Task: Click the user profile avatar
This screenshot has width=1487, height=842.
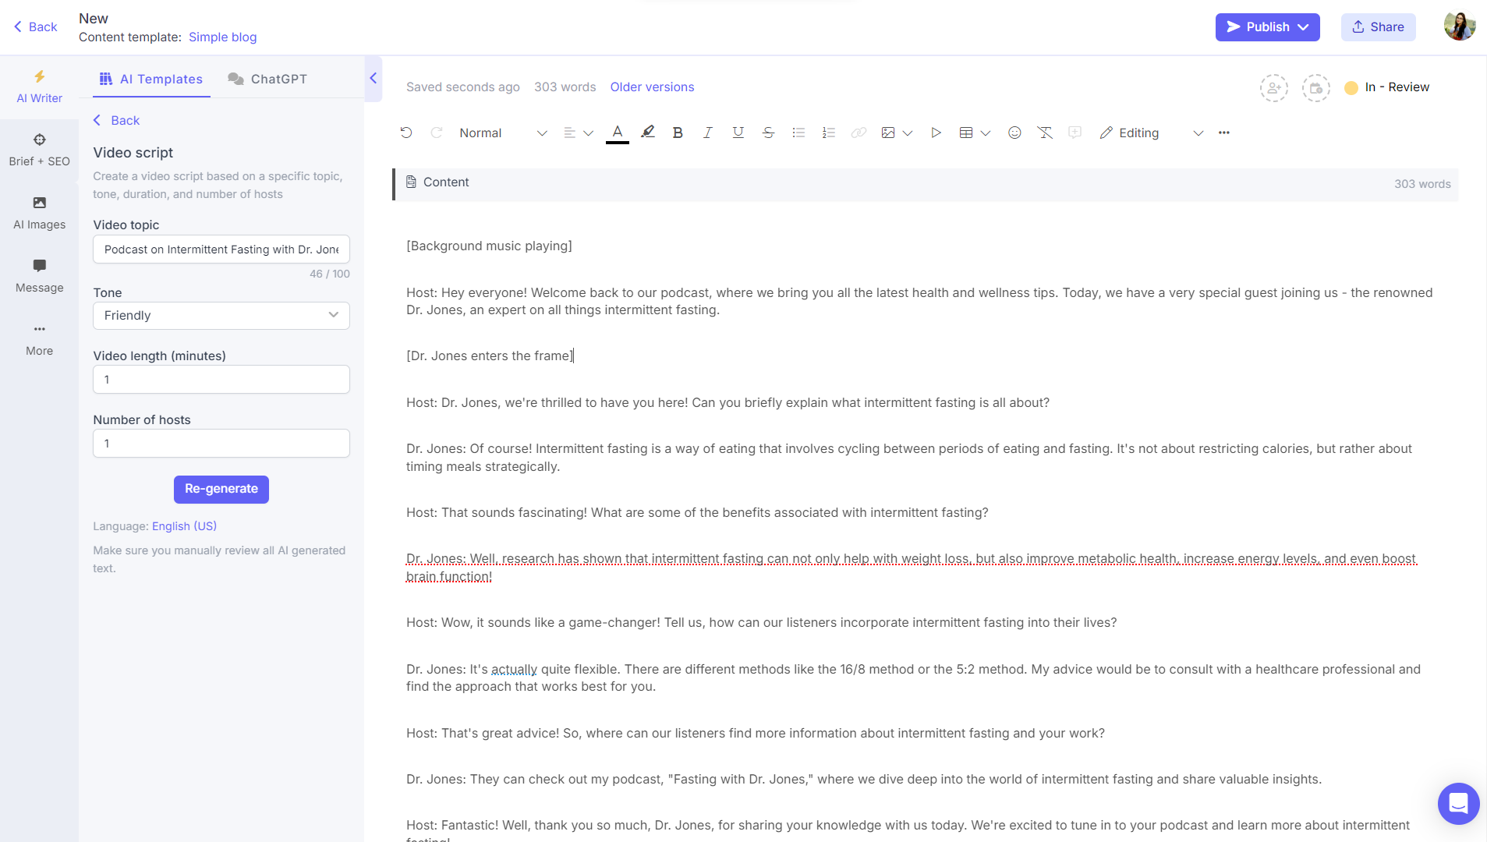Action: point(1459,27)
